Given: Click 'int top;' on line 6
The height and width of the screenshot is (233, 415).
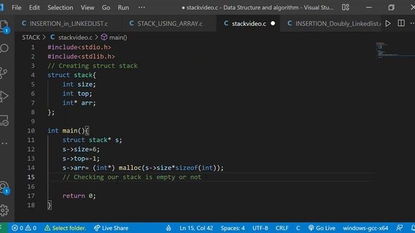Looking at the screenshot, I should coord(77,93).
